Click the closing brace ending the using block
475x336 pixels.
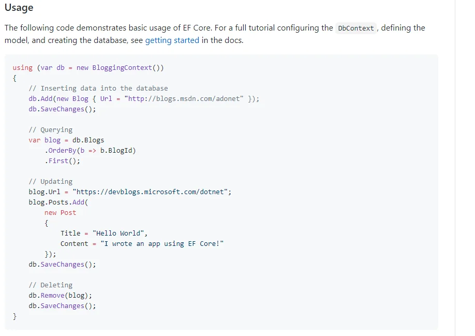(x=15, y=316)
